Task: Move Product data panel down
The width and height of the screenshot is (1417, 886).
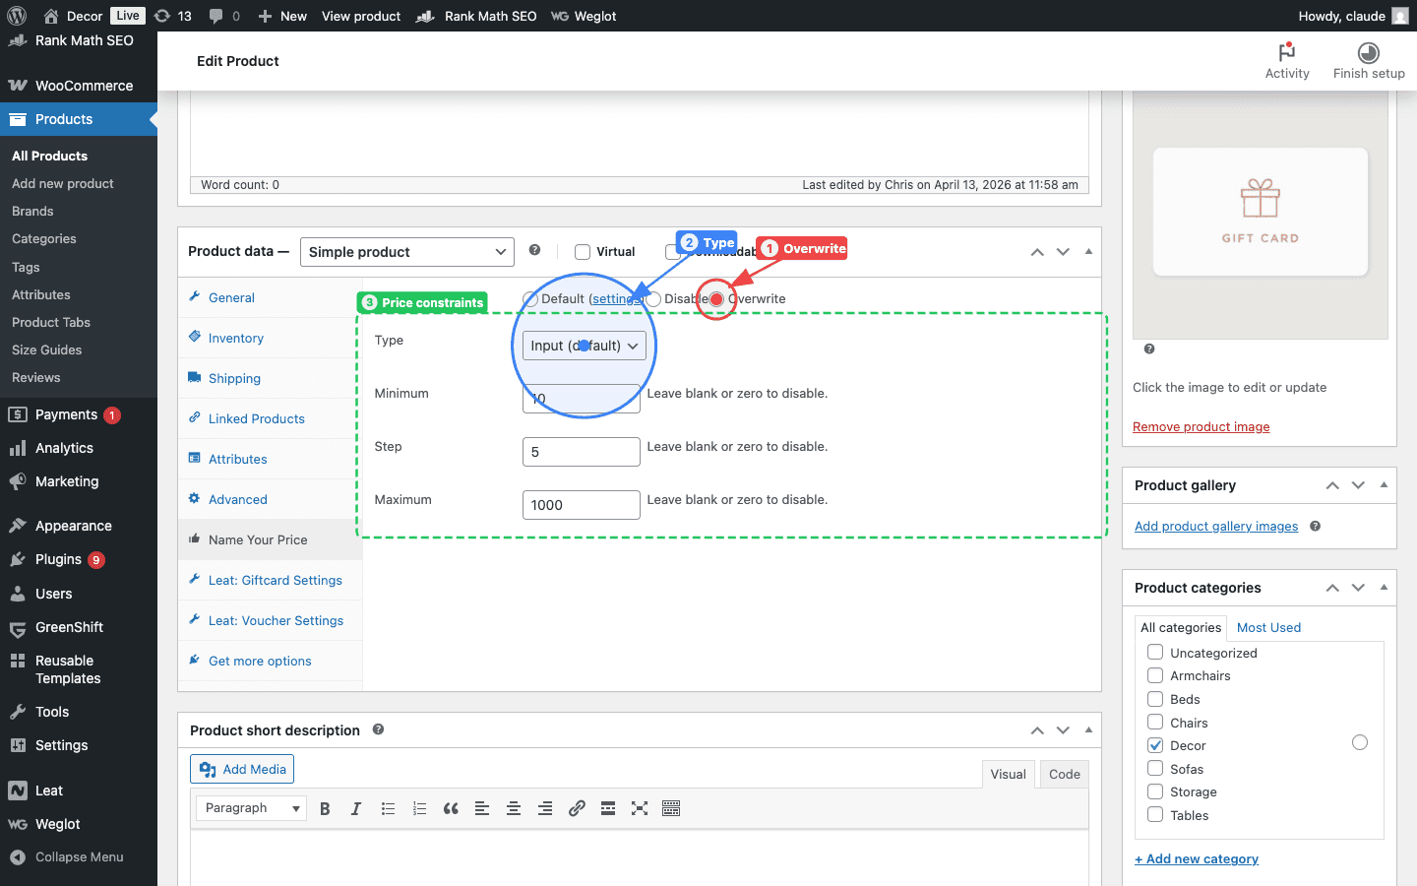Action: click(1063, 252)
